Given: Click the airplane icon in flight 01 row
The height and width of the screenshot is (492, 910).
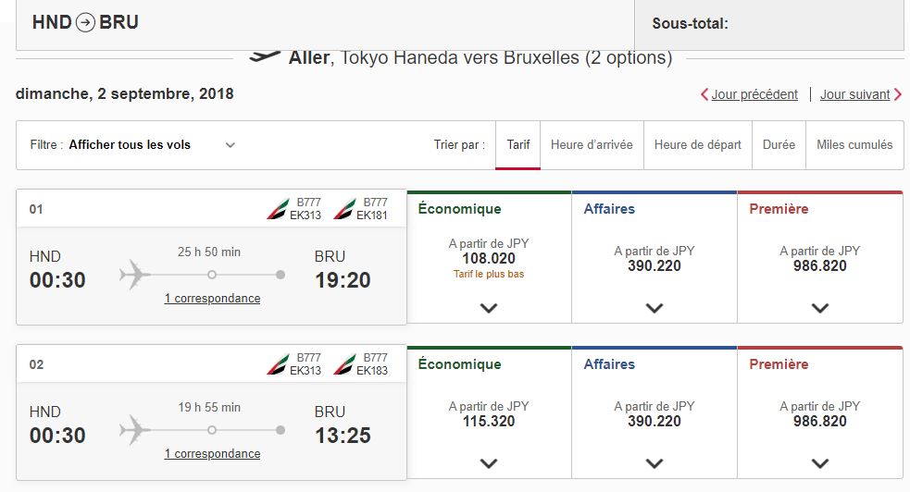Looking at the screenshot, I should pyautogui.click(x=134, y=275).
